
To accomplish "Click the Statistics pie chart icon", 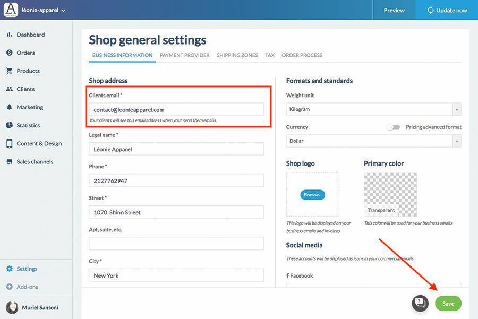I will [9, 125].
